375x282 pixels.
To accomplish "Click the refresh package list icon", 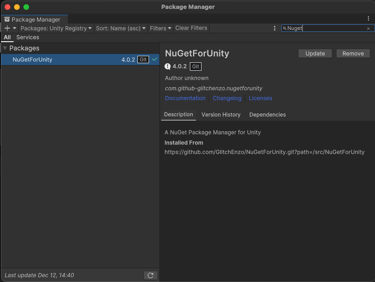I will point(150,275).
